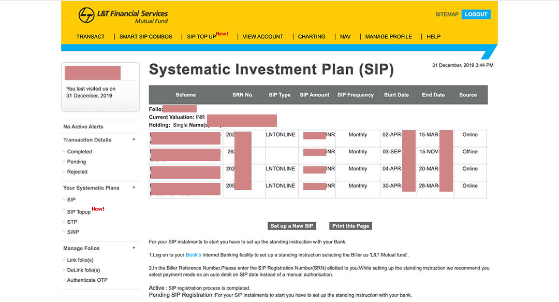The width and height of the screenshot is (559, 302).
Task: Select Link folio(s) option
Action: (80, 260)
